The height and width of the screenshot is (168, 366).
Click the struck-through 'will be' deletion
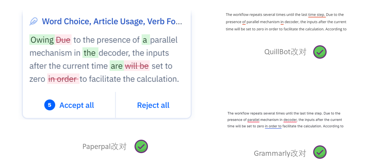(x=137, y=66)
